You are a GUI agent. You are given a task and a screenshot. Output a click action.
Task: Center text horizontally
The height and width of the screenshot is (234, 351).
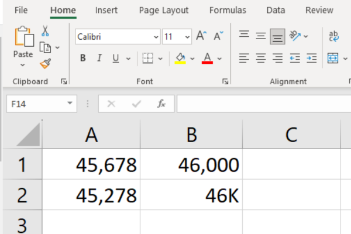tap(261, 58)
